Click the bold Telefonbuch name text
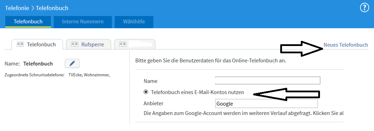Screen dimensions: 374x131 click(38, 64)
